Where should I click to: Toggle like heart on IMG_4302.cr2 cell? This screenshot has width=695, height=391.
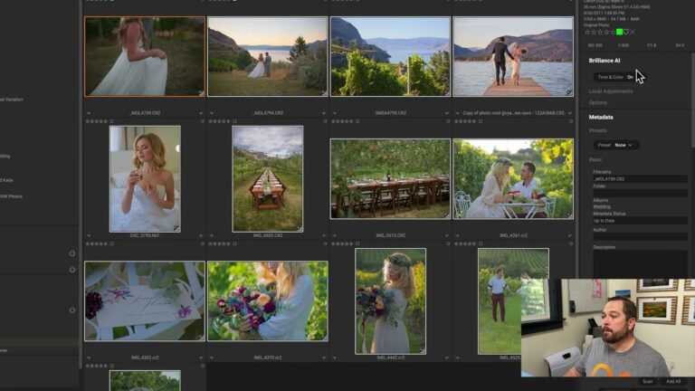coord(203,243)
